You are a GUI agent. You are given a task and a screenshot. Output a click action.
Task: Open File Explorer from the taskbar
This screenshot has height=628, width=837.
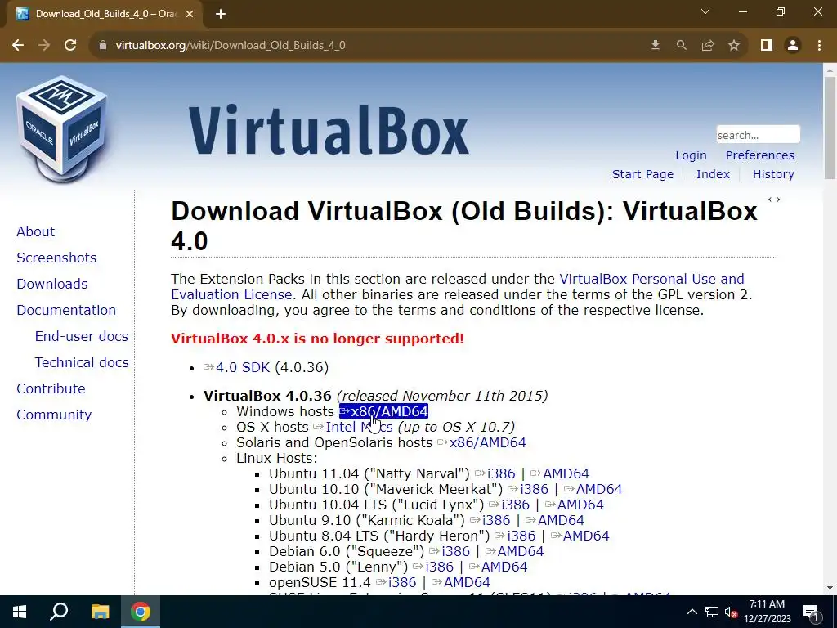[100, 612]
